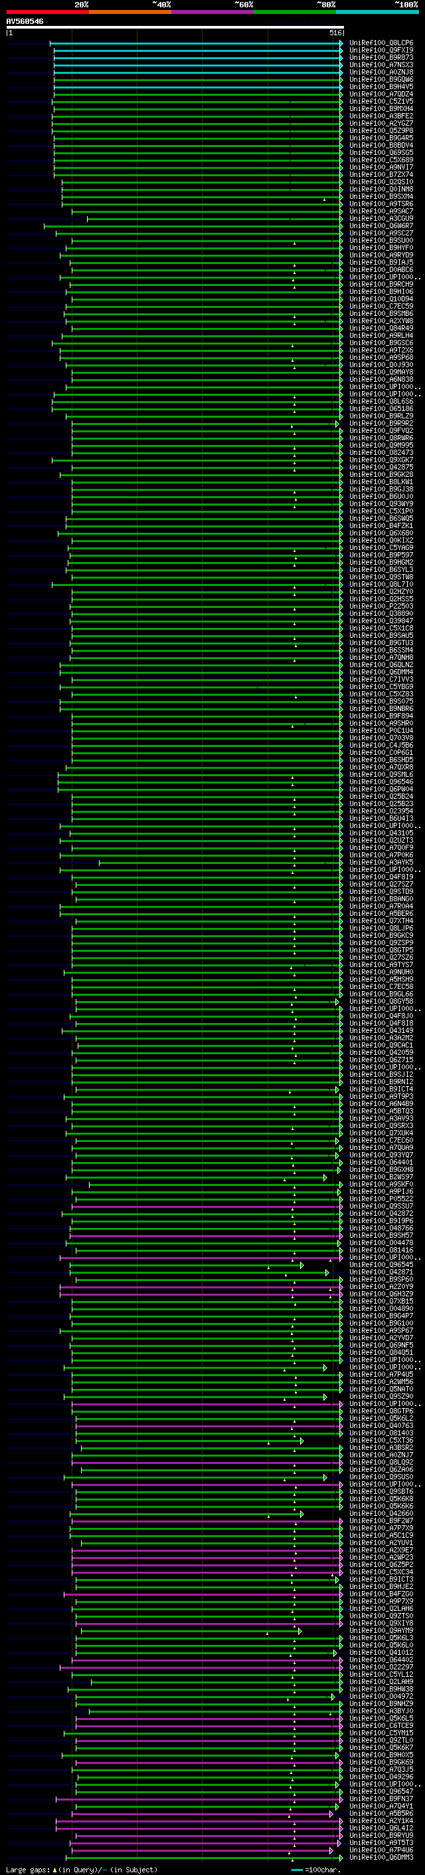
Task: Select hit UniRef100_A3CGU9
Action: (381, 218)
